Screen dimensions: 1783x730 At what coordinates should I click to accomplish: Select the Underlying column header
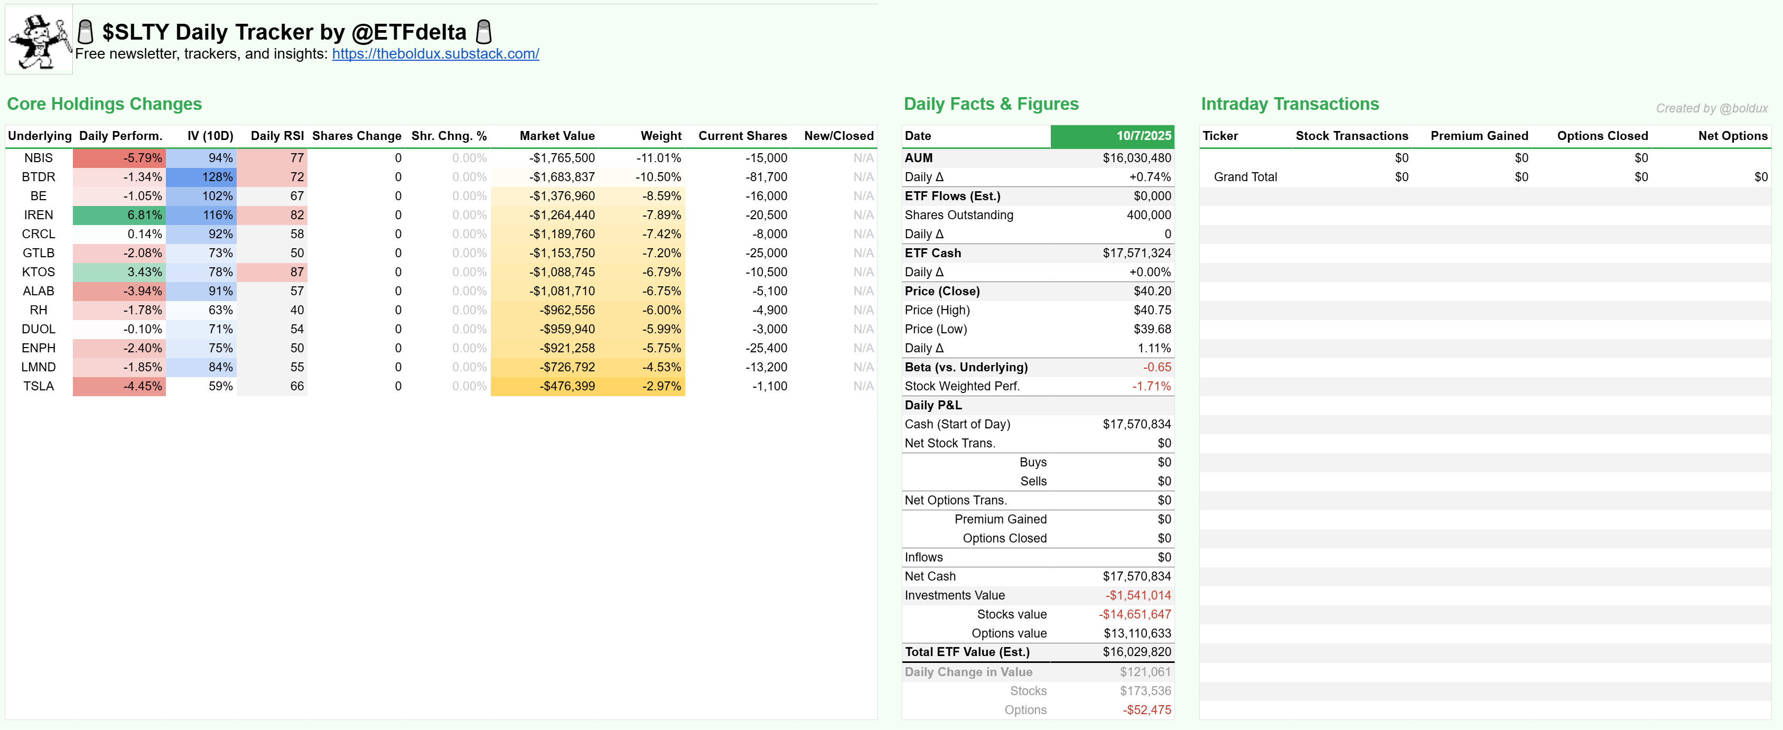click(x=40, y=136)
